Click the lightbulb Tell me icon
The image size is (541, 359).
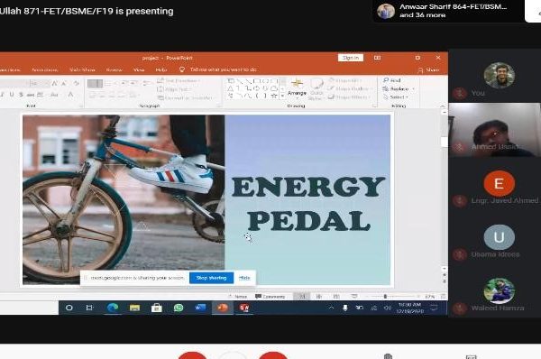182,69
